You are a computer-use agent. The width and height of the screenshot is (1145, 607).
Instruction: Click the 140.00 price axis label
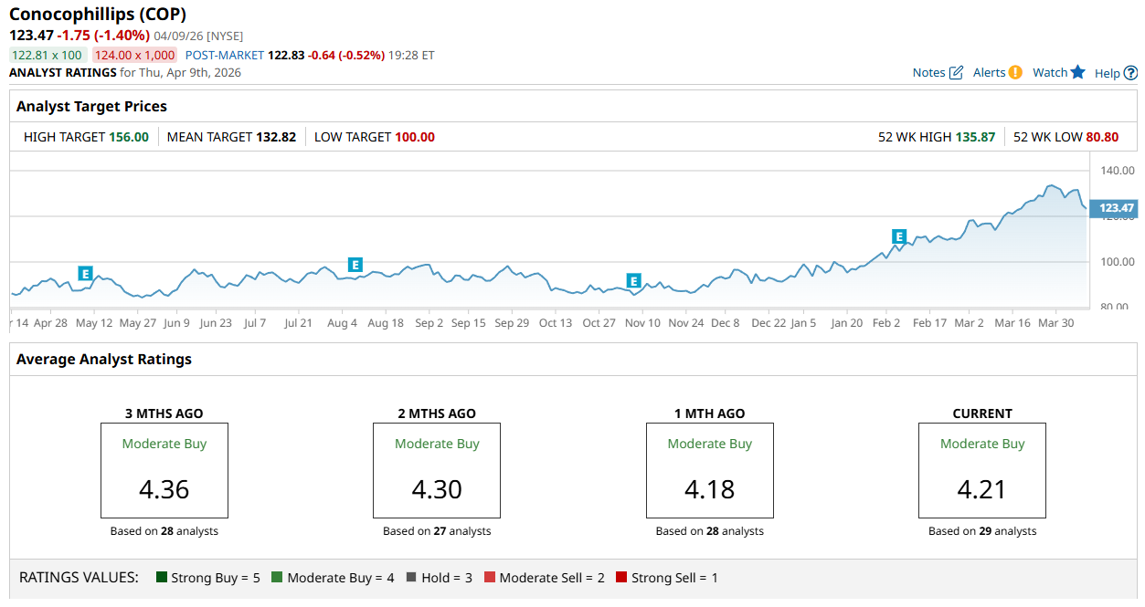coord(1118,171)
